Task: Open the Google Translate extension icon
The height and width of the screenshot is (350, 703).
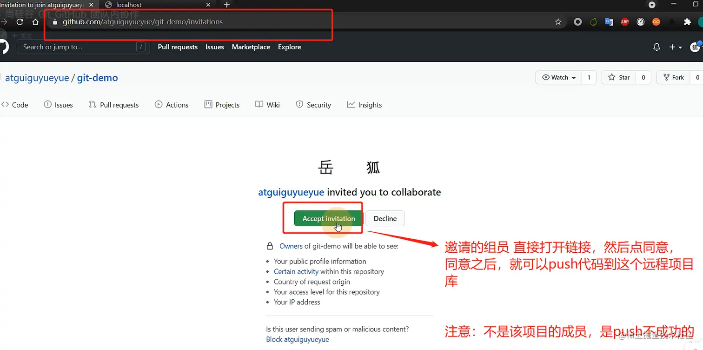Action: click(609, 22)
